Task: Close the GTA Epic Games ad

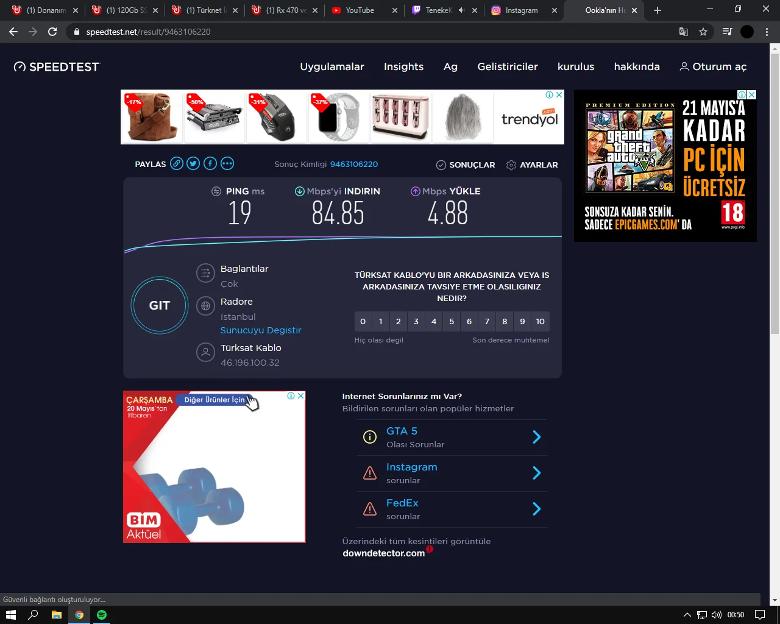Action: coord(752,94)
